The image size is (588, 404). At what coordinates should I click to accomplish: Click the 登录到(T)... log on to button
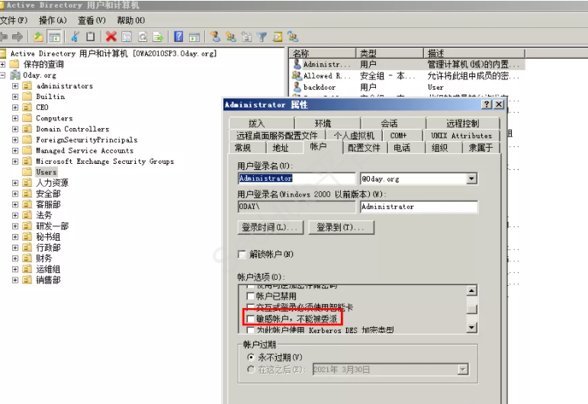point(340,227)
